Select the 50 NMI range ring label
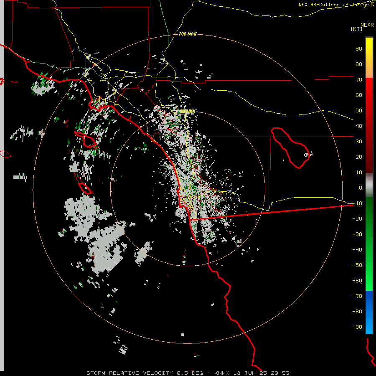 tap(188, 111)
